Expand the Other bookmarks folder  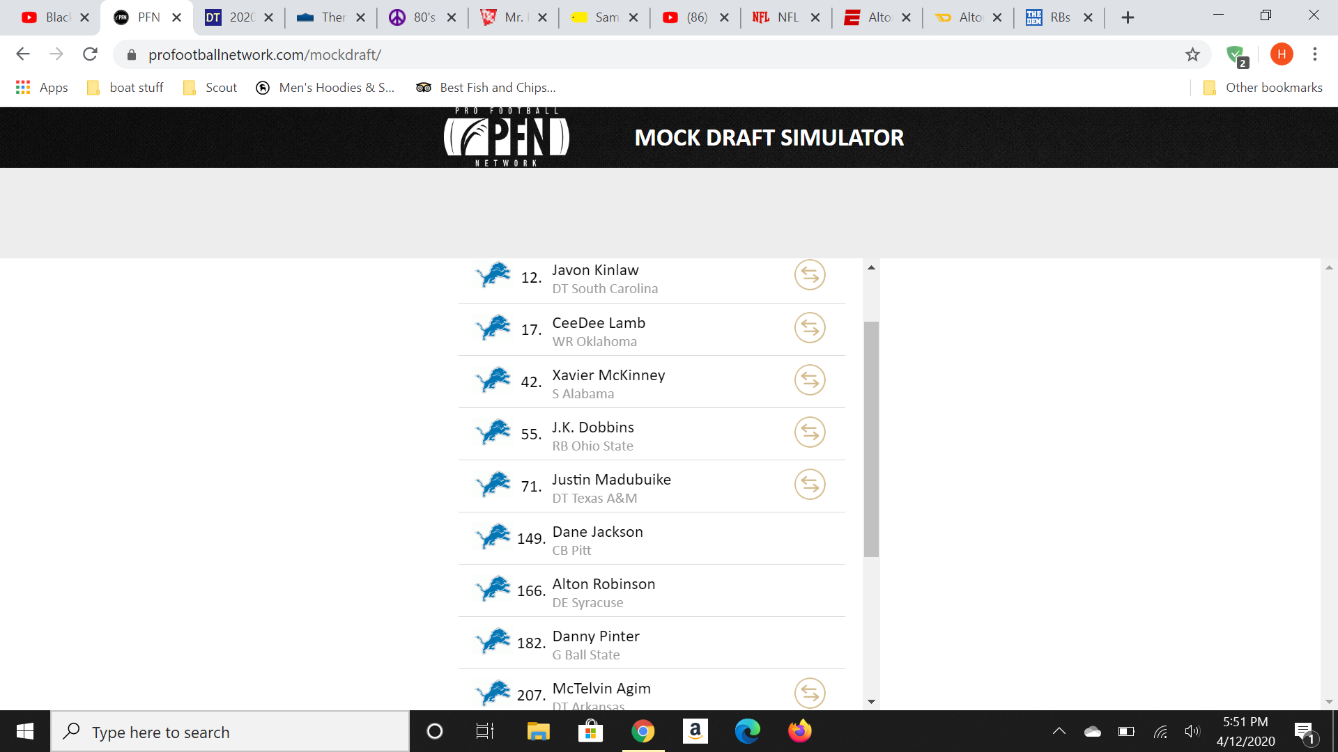pos(1263,86)
